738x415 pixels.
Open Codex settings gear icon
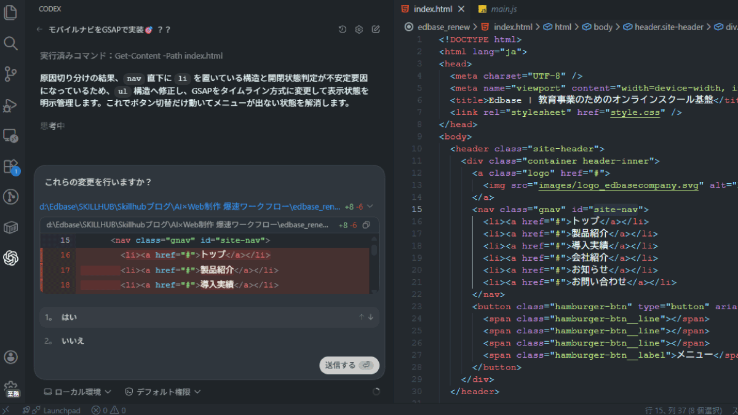[359, 30]
